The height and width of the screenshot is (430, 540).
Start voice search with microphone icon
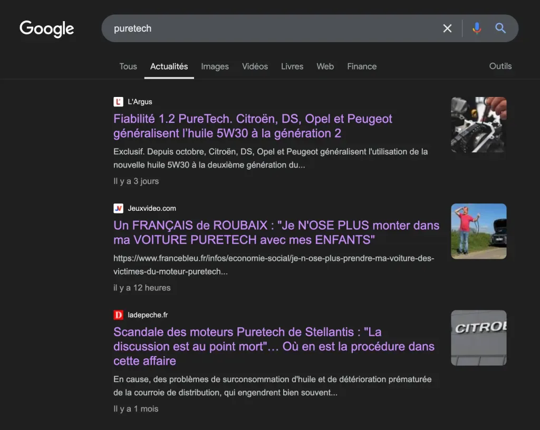(x=477, y=28)
